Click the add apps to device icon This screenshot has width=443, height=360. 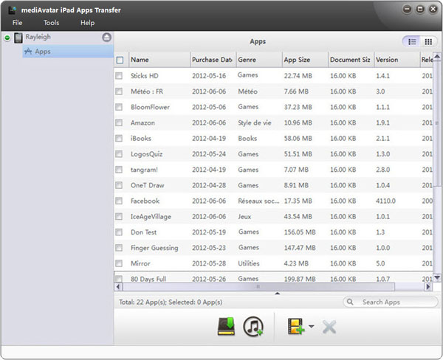tap(296, 327)
